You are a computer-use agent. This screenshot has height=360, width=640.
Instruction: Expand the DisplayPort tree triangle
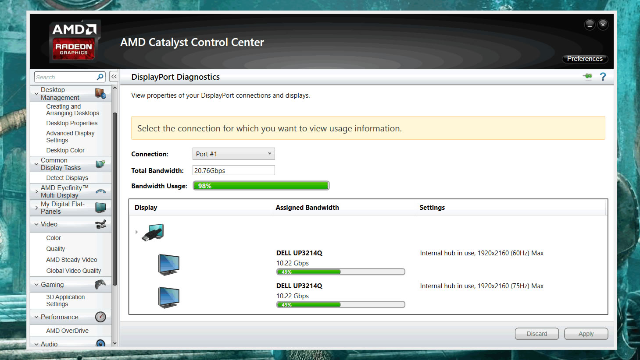point(136,232)
